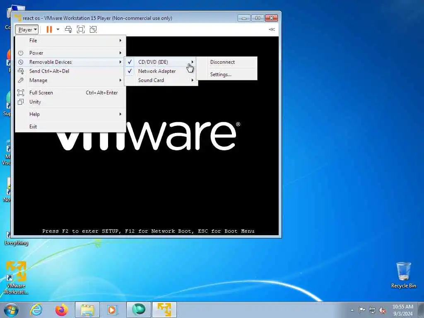Screen dimensions: 424x318
Task: Choose Exit from the Player menu
Action: coord(71,127)
